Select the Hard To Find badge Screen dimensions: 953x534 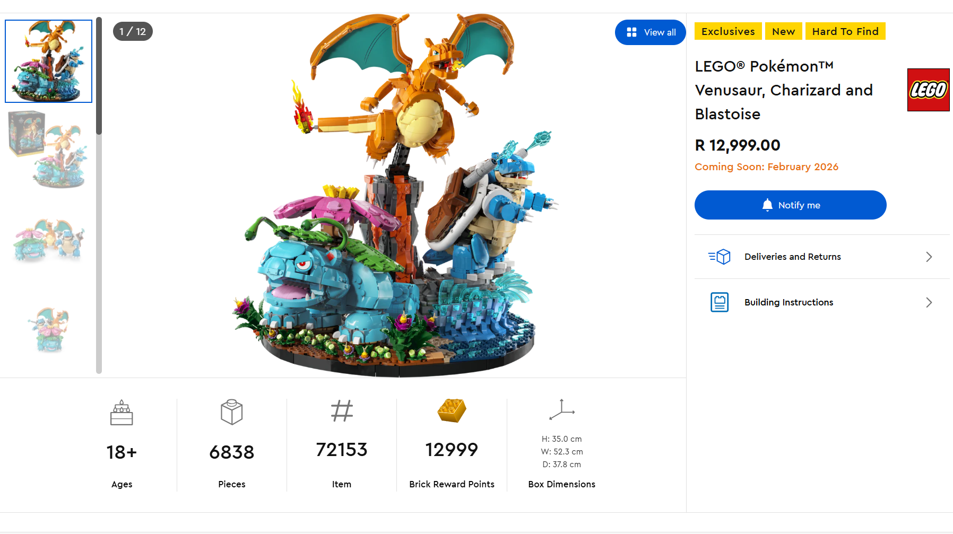[845, 31]
